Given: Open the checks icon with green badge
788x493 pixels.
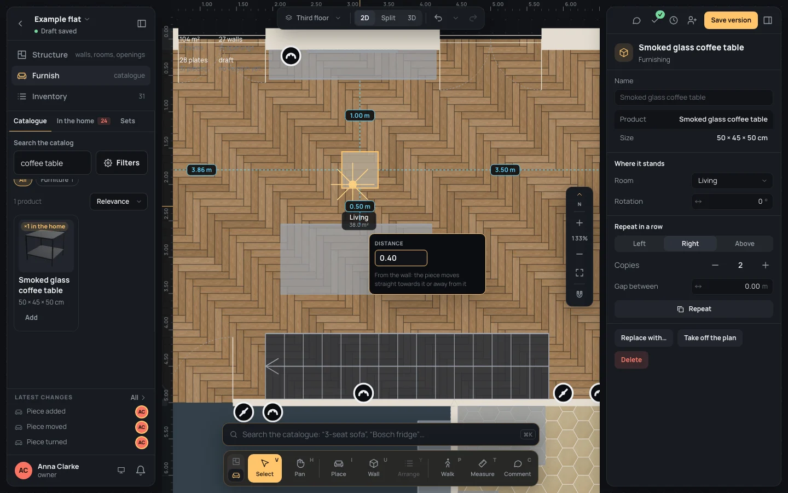Looking at the screenshot, I should 656,19.
